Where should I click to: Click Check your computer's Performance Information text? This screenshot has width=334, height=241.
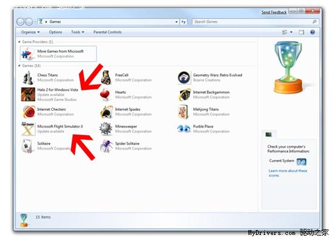(x=288, y=149)
